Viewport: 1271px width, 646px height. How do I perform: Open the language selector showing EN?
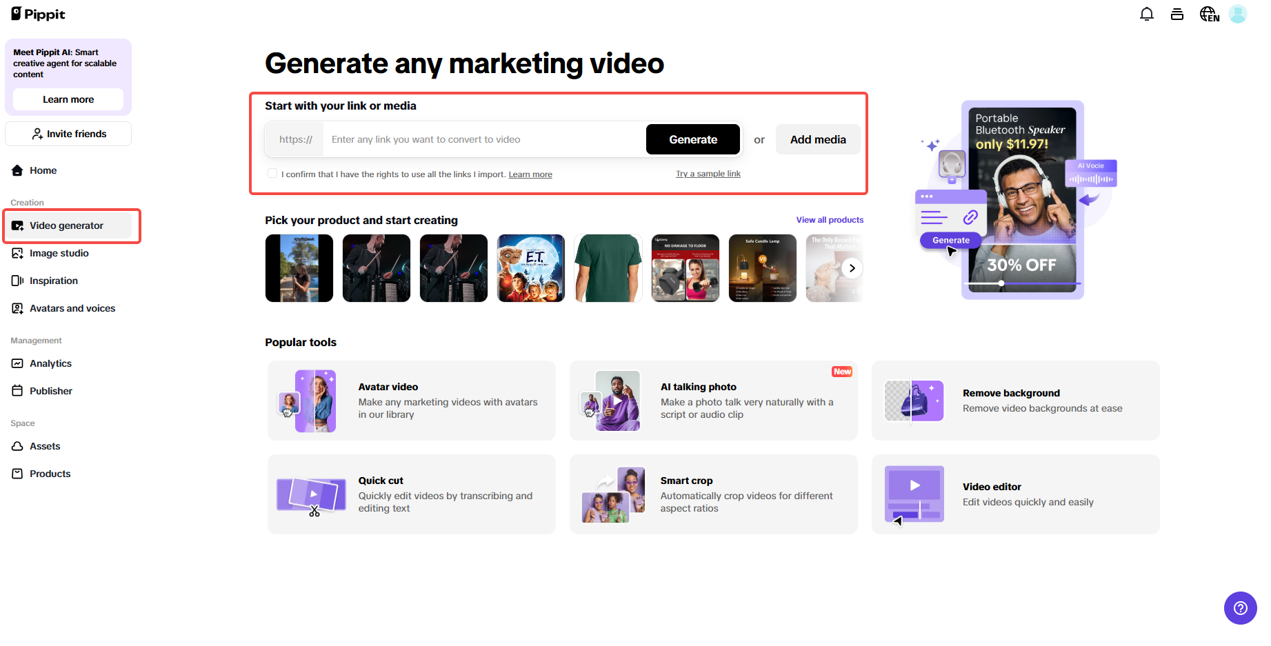(x=1209, y=14)
